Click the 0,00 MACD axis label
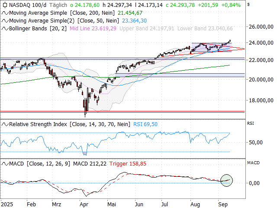This screenshot has height=208, width=277. pyautogui.click(x=254, y=183)
